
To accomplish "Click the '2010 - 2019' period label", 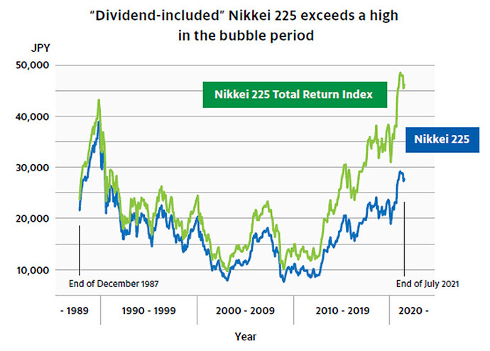I will [342, 311].
